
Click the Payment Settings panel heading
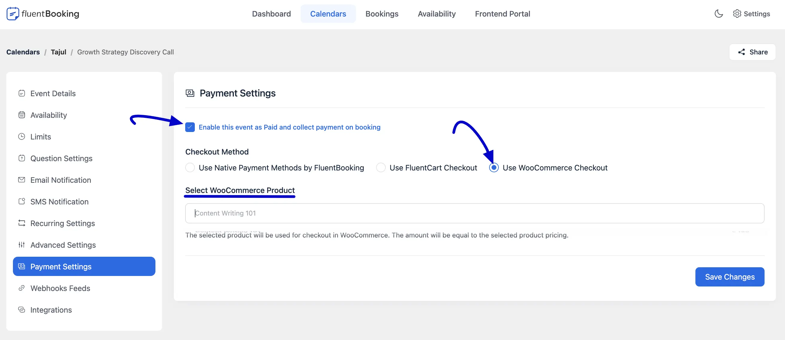[x=238, y=93]
